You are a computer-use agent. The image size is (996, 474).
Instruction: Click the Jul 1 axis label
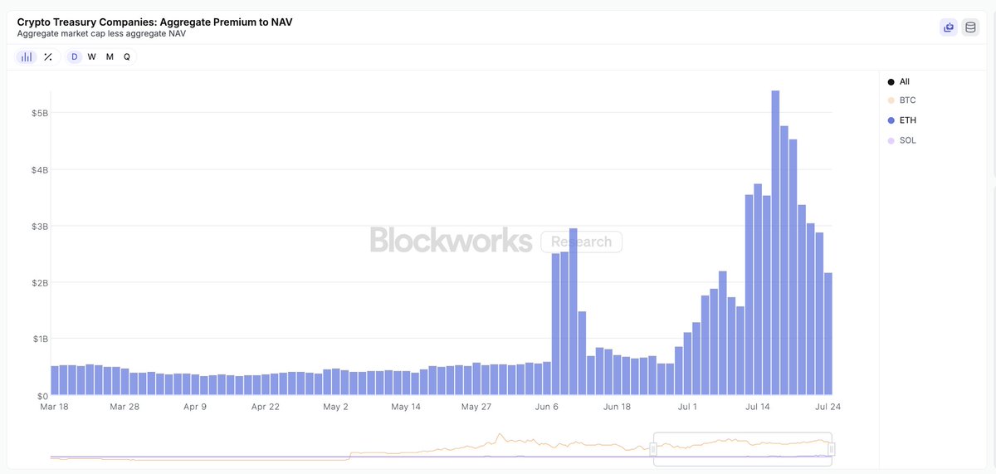tap(688, 407)
